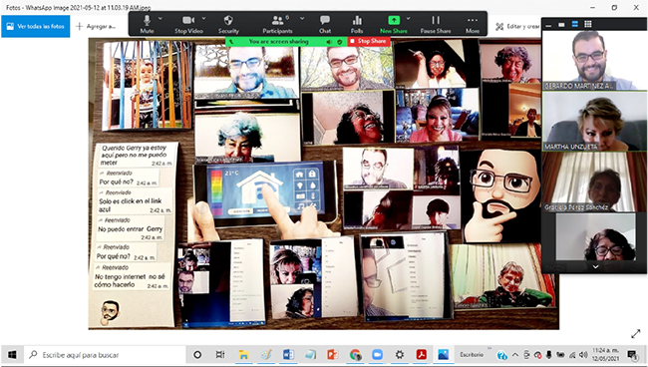Viewport: 648px width, 367px height.
Task: Expand video options arrow beside Stop Video
Action: coord(203,19)
